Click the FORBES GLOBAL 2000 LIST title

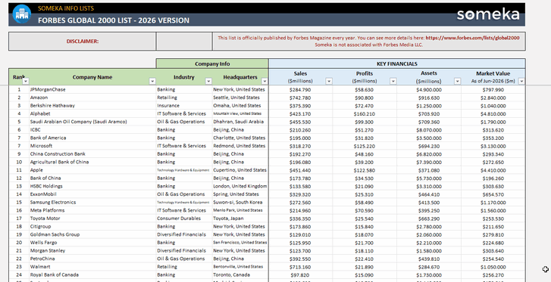coord(114,20)
